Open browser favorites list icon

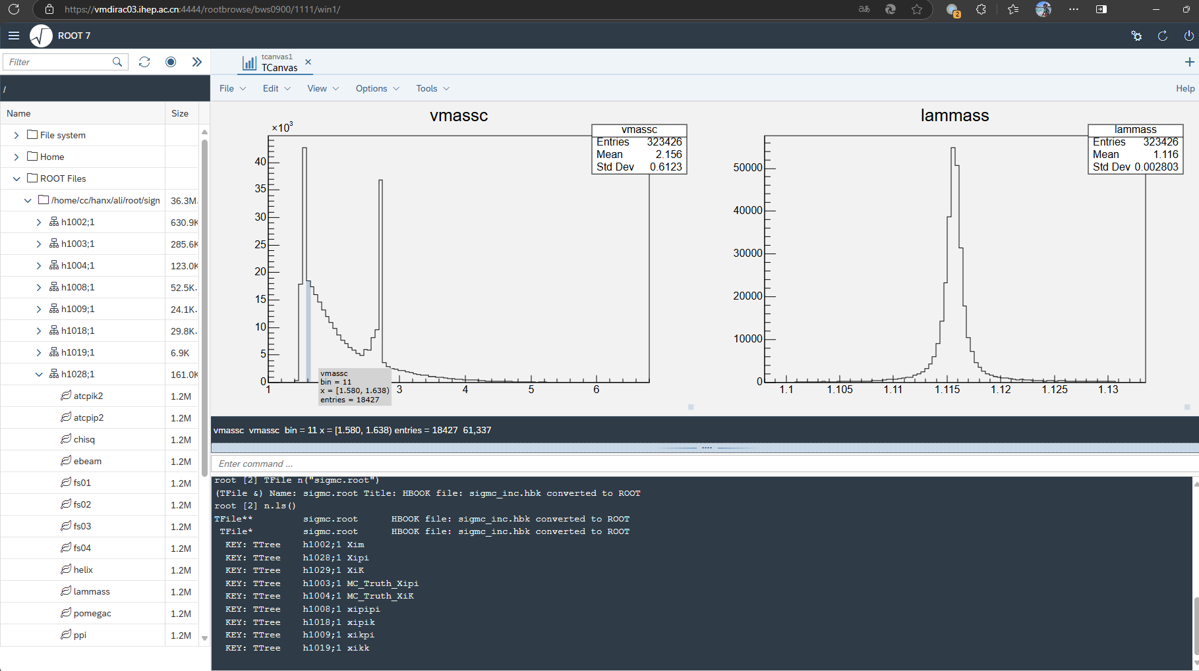pos(1013,9)
